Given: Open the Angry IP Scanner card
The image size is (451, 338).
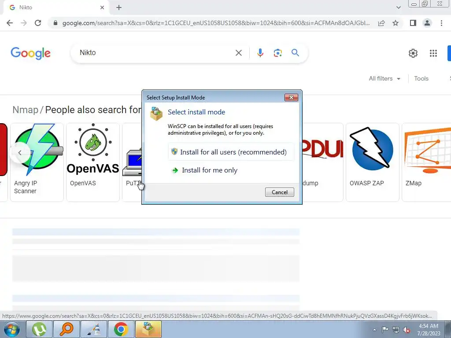Looking at the screenshot, I should (x=37, y=162).
